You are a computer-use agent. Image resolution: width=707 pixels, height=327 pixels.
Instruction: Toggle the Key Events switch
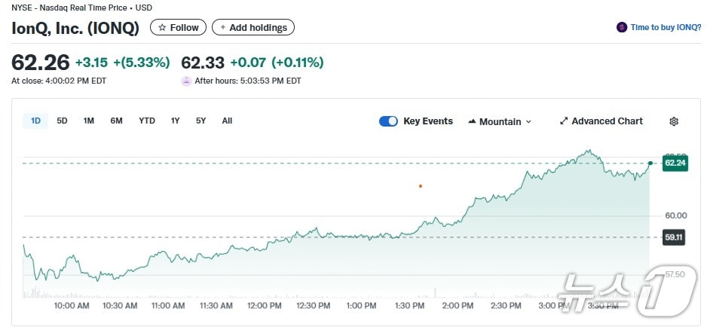(x=388, y=121)
